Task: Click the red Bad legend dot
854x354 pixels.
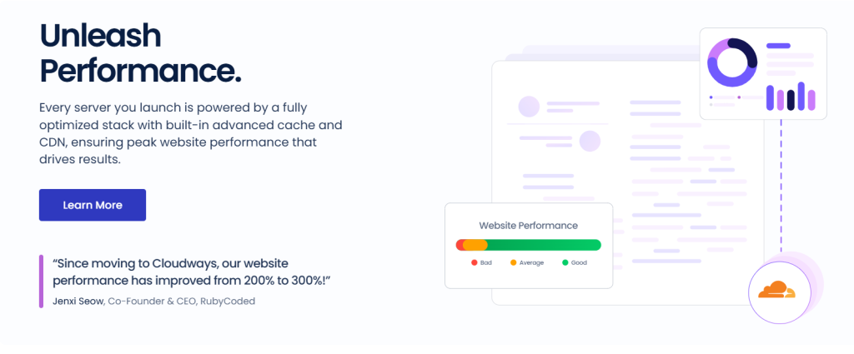Action: (474, 262)
